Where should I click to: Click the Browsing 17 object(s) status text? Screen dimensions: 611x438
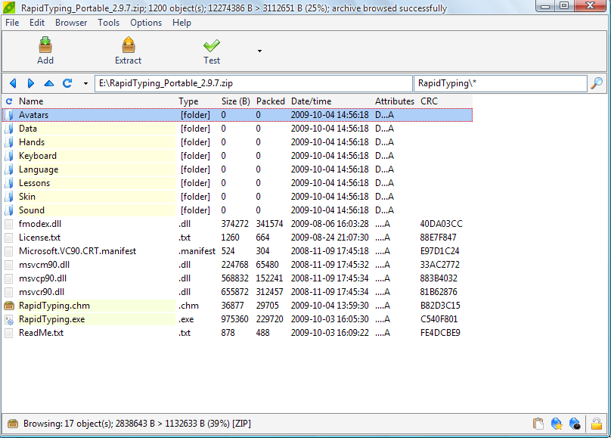(x=137, y=423)
